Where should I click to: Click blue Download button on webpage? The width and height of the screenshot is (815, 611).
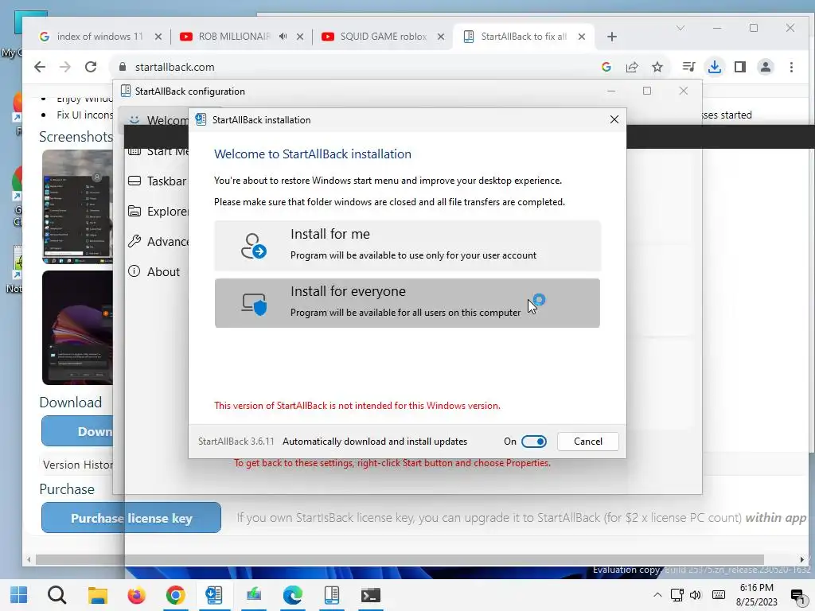point(77,430)
